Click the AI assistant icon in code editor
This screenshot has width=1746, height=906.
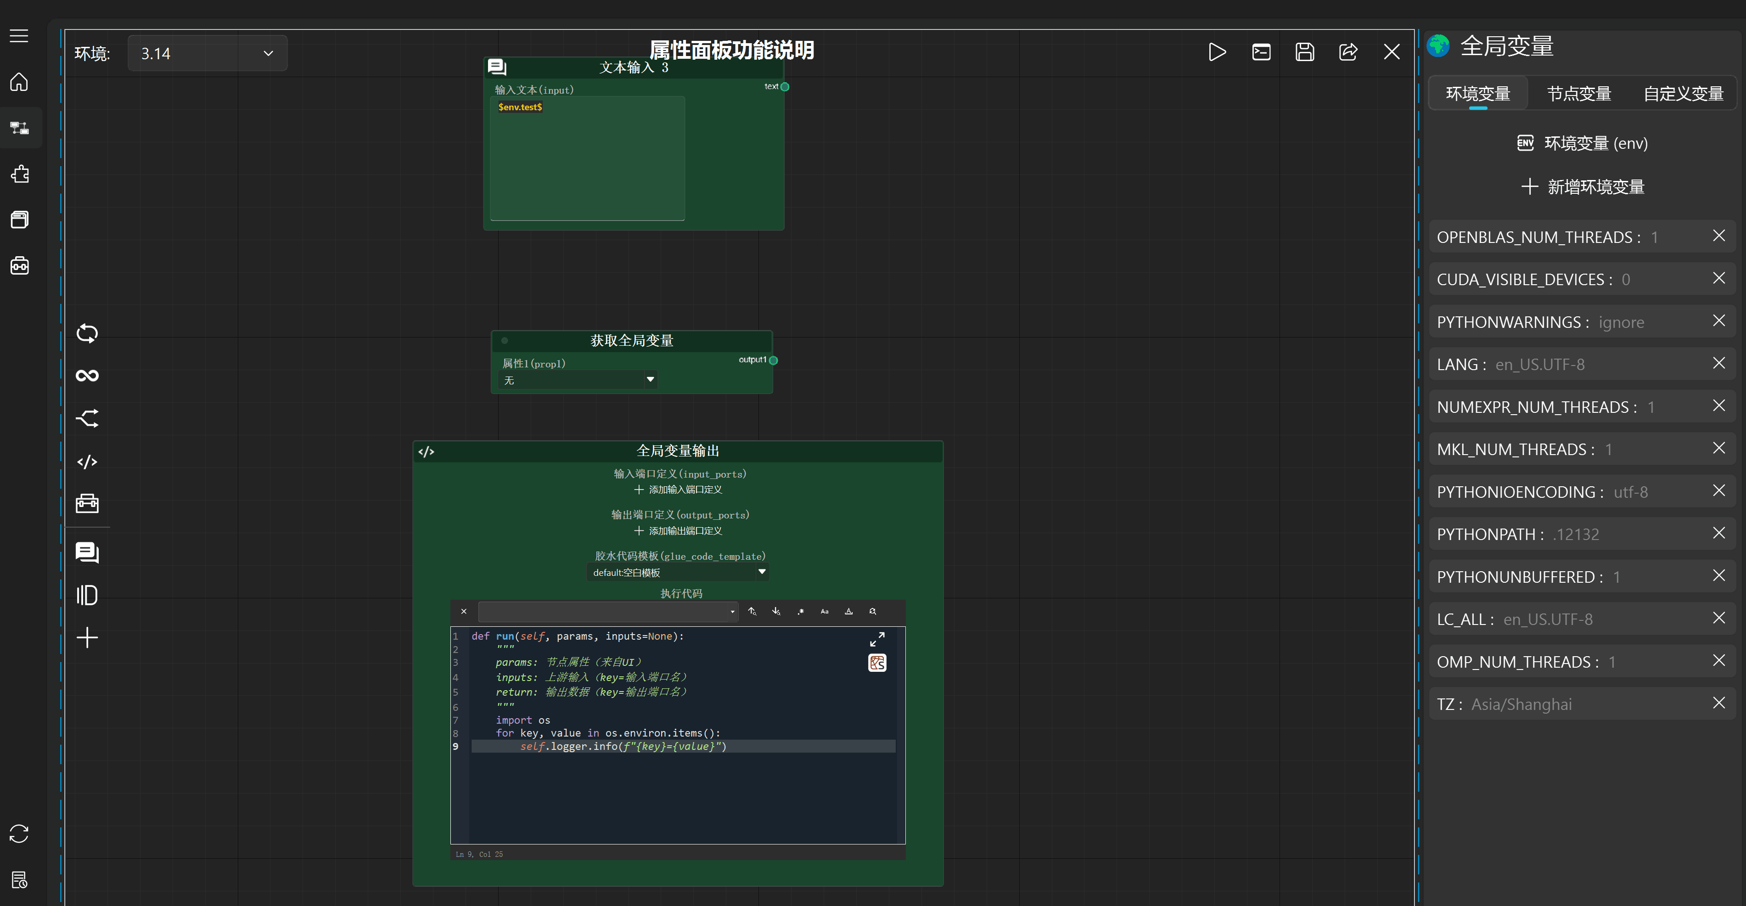(x=877, y=663)
